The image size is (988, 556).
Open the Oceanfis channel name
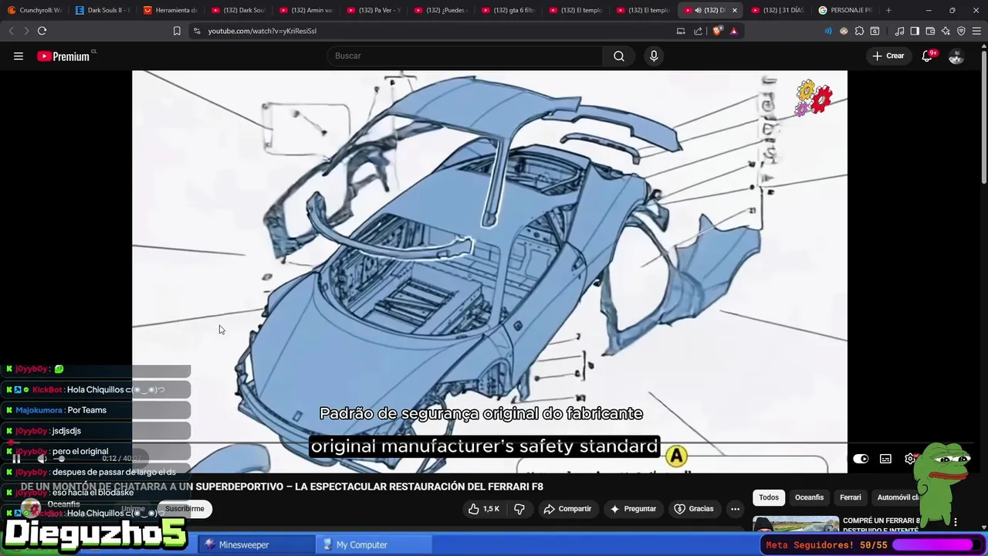point(63,504)
